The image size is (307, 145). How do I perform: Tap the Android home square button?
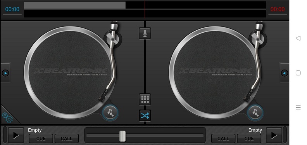pyautogui.click(x=298, y=73)
